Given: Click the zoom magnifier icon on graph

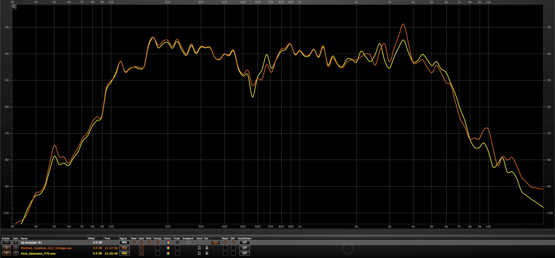Looking at the screenshot, I should point(14,7).
